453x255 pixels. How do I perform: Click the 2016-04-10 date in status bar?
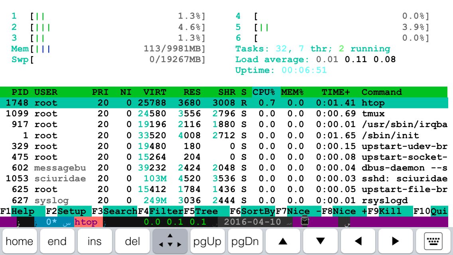point(252,222)
